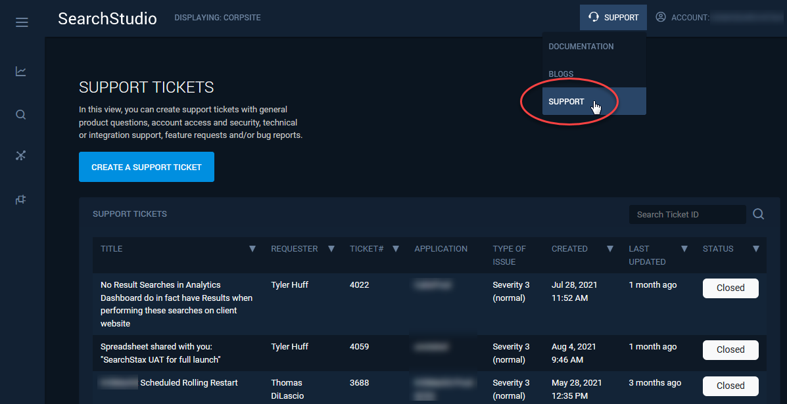Select SUPPORT from the open dropdown menu
This screenshot has width=787, height=404.
[566, 102]
